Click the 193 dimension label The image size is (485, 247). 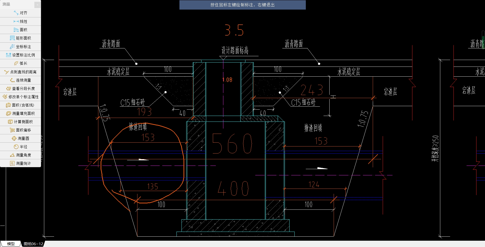[x=144, y=112]
